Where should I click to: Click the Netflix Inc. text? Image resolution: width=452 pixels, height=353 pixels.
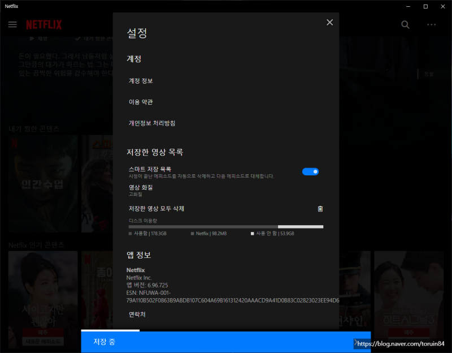click(x=139, y=278)
